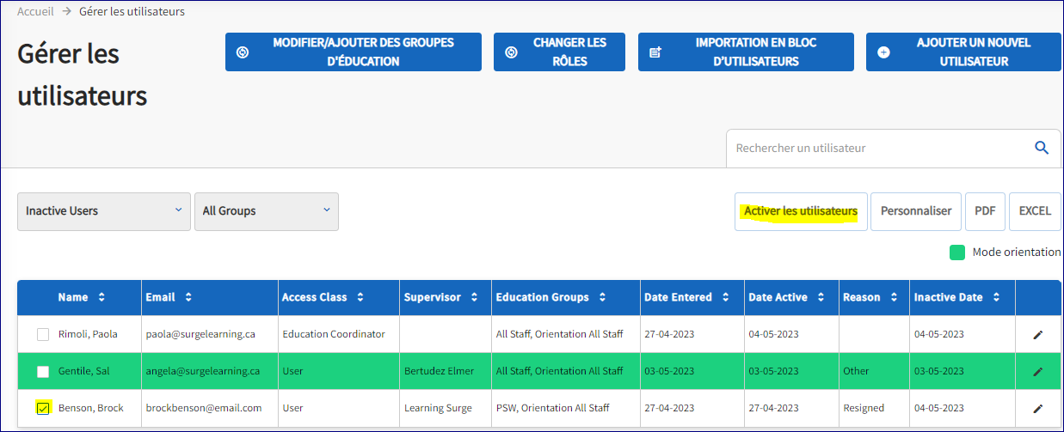Sort by Supervisor column arrows
Image resolution: width=1064 pixels, height=432 pixels.
click(x=473, y=297)
